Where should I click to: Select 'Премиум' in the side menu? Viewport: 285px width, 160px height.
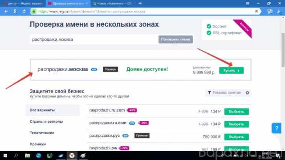(37, 144)
